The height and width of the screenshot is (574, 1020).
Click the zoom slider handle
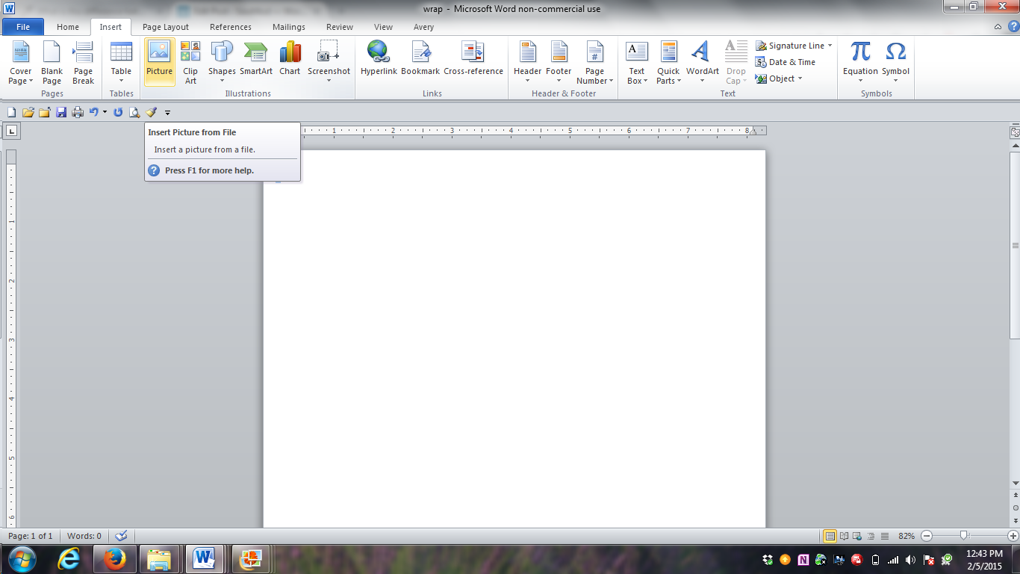(x=964, y=536)
